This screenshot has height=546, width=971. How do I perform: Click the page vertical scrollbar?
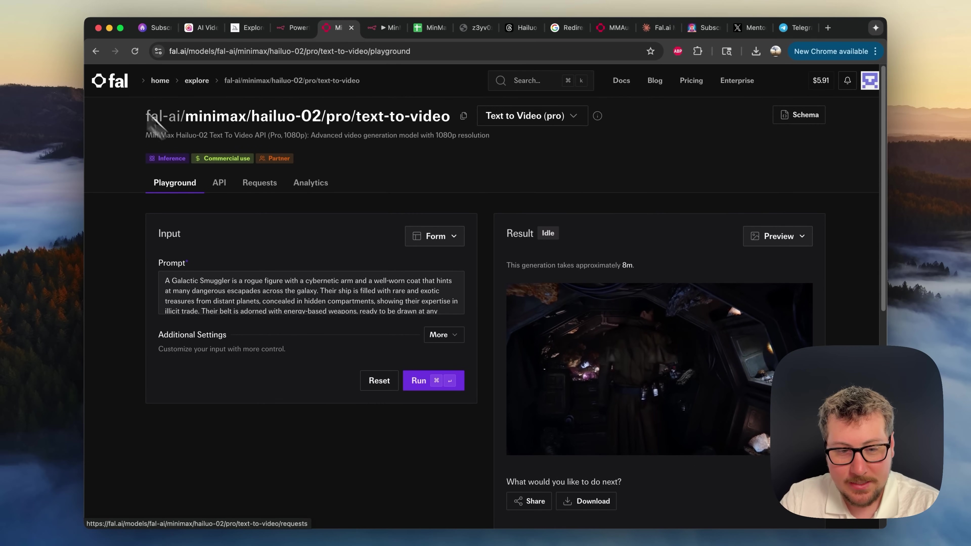coord(883,188)
